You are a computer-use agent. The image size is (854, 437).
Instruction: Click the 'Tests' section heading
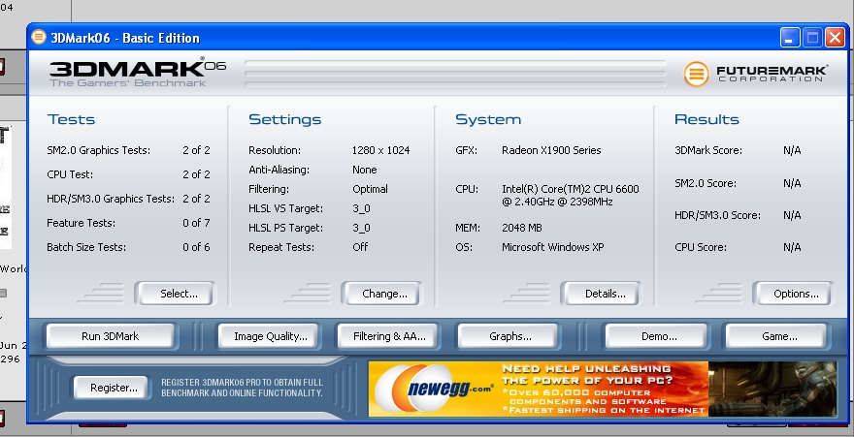(72, 119)
